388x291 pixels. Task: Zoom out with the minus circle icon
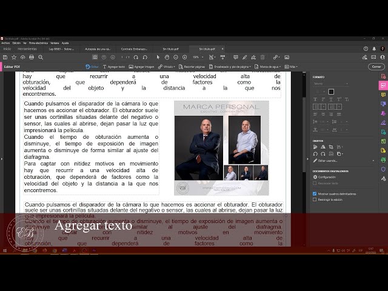[176, 58]
